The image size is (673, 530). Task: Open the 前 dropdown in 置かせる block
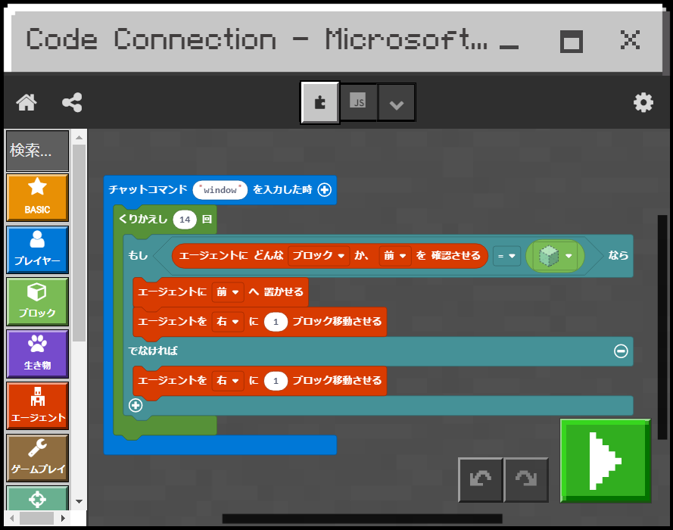pos(228,292)
